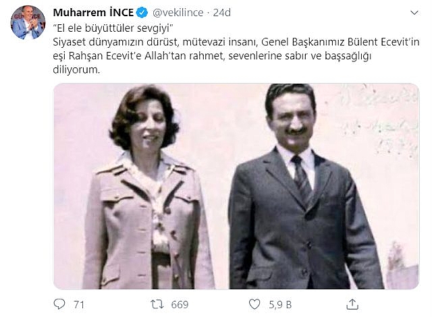This screenshot has width=432, height=317.
Task: Retweet this post using the arrows icon
Action: point(157,304)
